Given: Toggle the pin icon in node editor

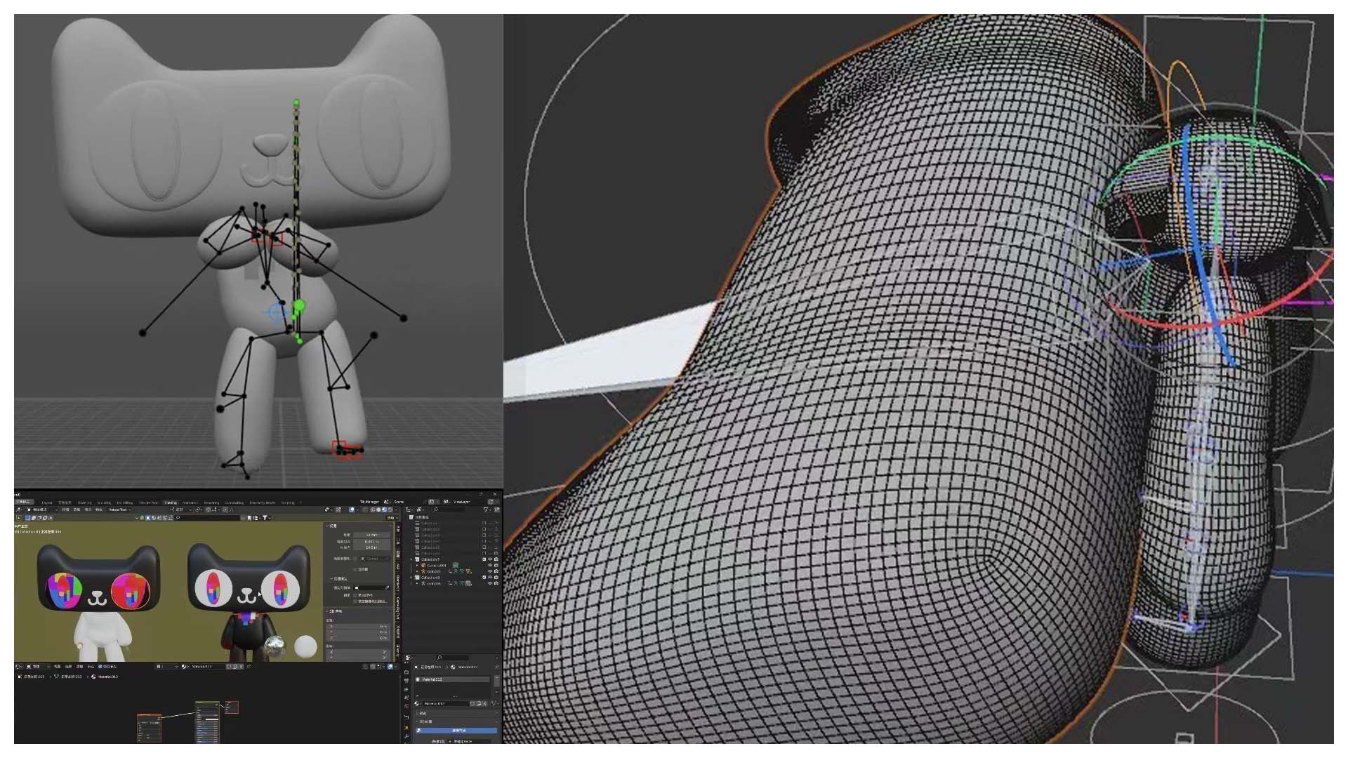Looking at the screenshot, I should [249, 666].
